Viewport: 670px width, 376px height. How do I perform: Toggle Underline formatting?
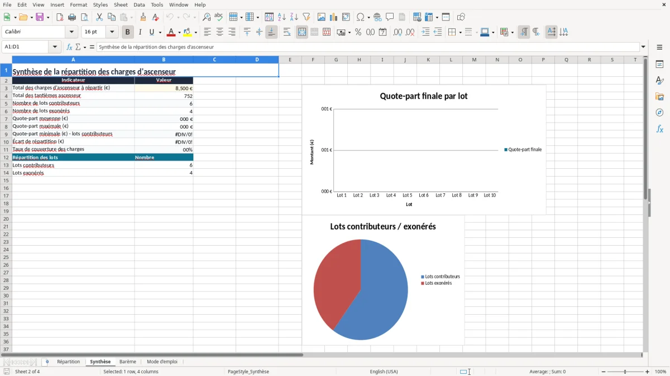point(151,32)
